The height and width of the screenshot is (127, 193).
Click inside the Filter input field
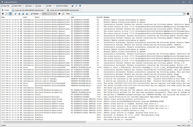(127, 14)
